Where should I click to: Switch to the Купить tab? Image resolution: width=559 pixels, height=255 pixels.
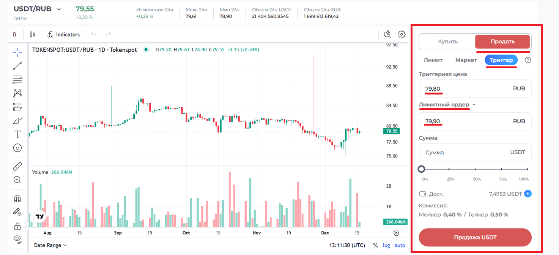coord(448,42)
